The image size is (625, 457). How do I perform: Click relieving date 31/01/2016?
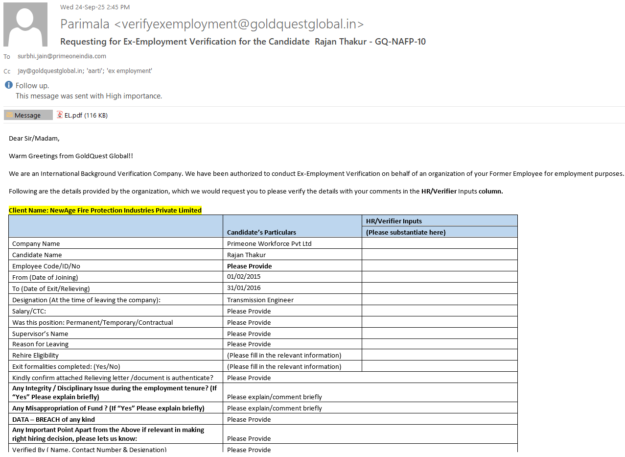point(244,288)
